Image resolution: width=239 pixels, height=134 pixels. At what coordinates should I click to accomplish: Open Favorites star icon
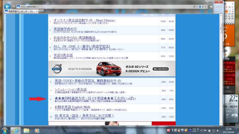[215, 7]
